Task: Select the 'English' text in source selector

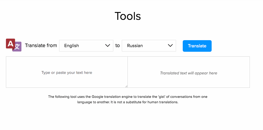Action: (x=71, y=46)
